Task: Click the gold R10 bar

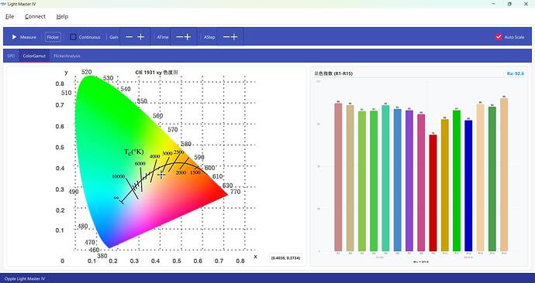Action: pyautogui.click(x=444, y=185)
